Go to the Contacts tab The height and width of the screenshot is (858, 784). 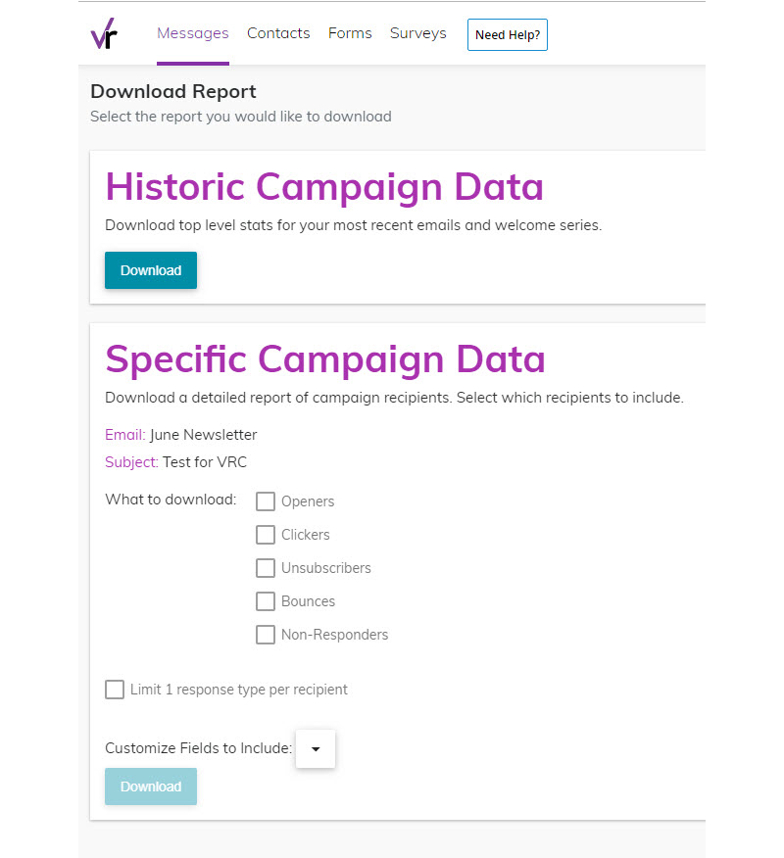pyautogui.click(x=278, y=33)
